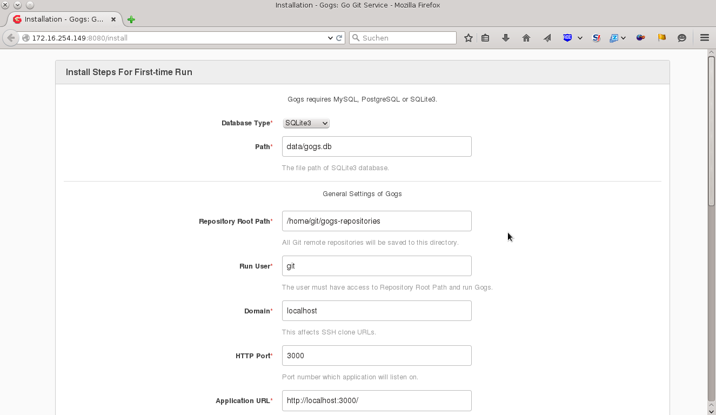This screenshot has width=716, height=415.
Task: Focus the Suchen search box
Action: tap(403, 38)
